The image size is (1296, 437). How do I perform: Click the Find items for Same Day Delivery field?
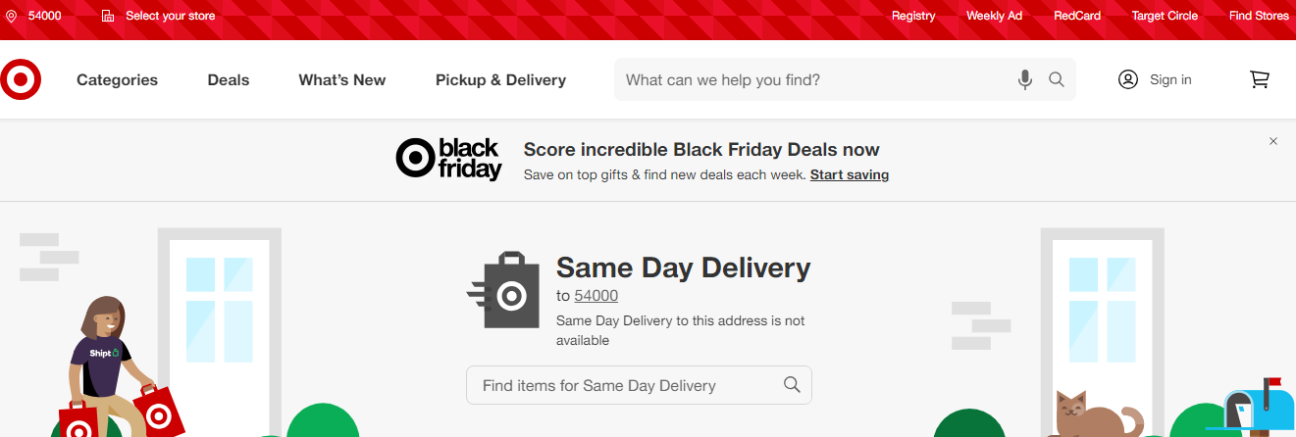pyautogui.click(x=628, y=385)
